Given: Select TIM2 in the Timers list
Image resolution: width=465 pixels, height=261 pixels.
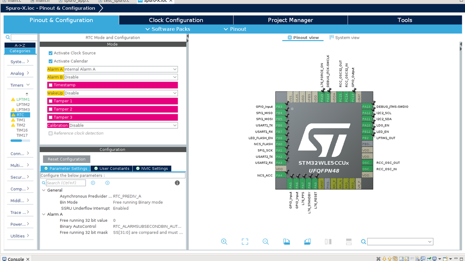Looking at the screenshot, I should click(x=21, y=125).
